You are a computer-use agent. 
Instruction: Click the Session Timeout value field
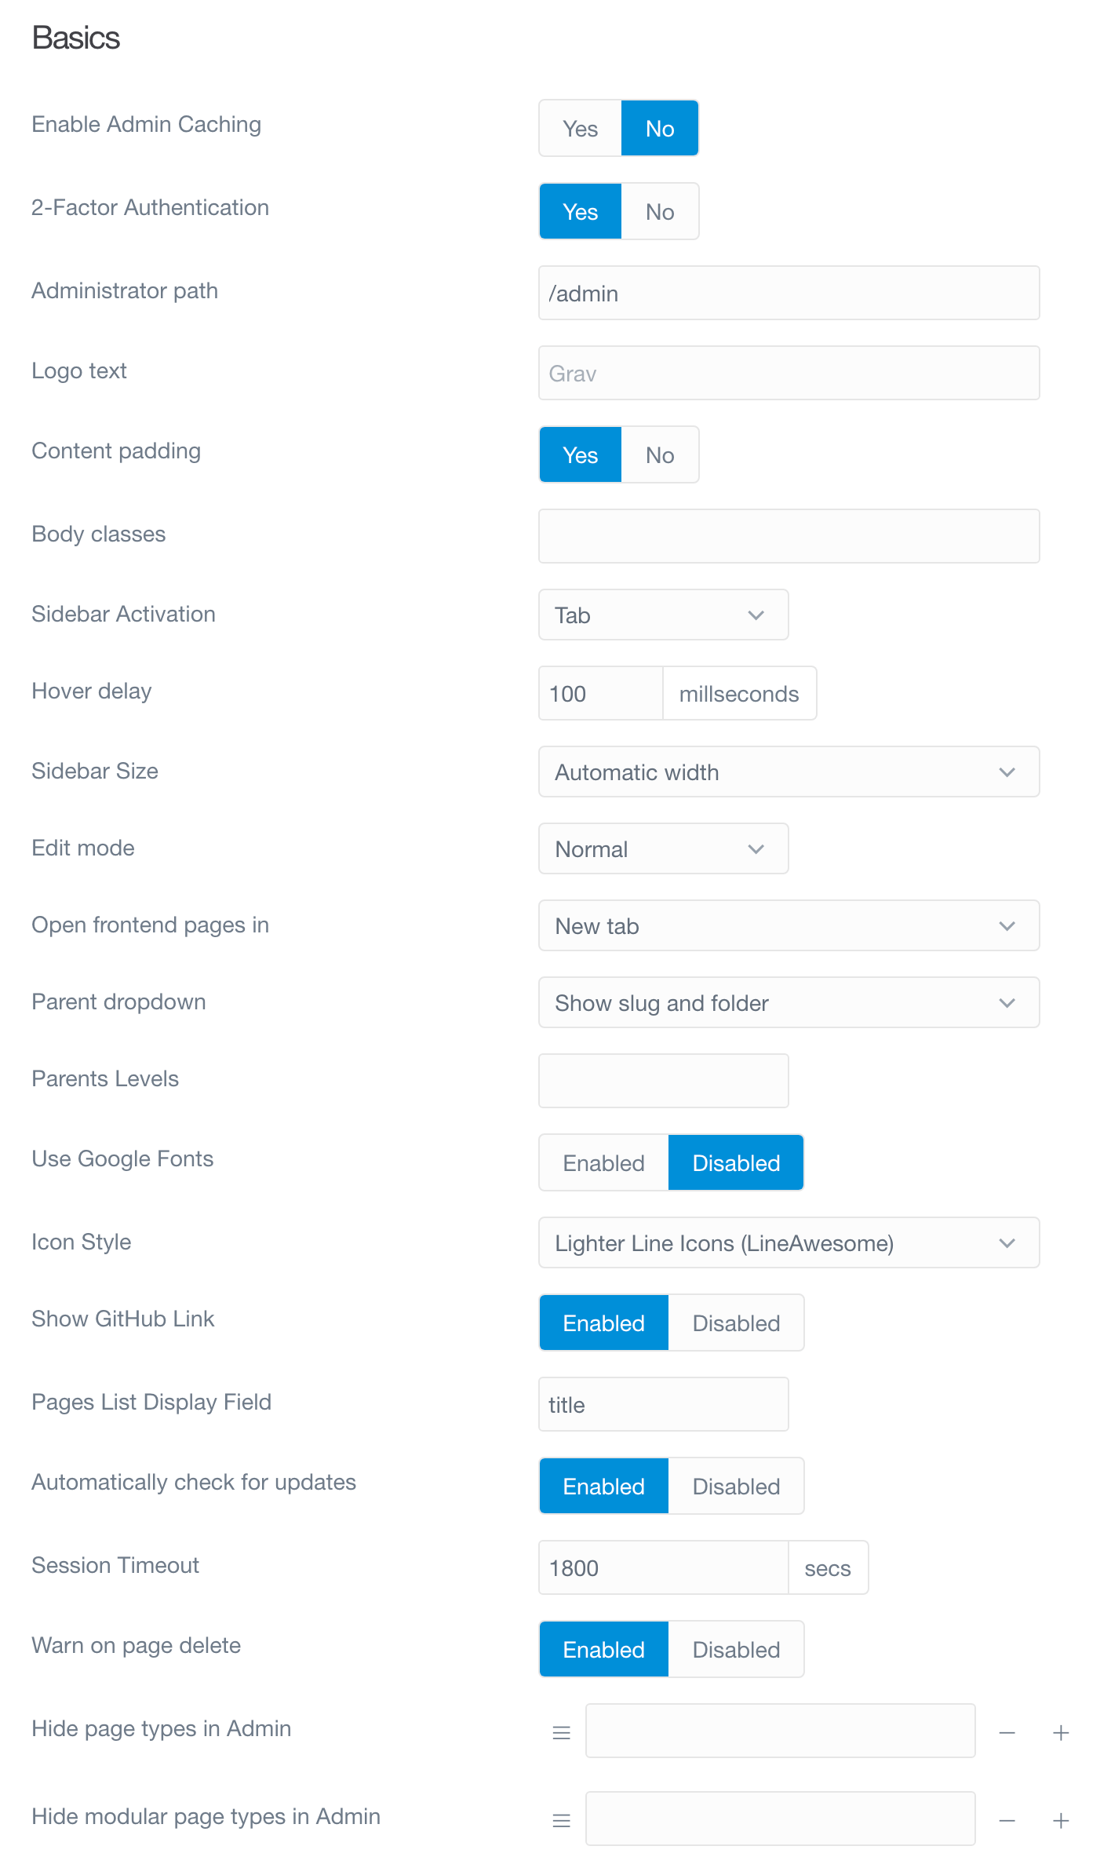click(663, 1567)
